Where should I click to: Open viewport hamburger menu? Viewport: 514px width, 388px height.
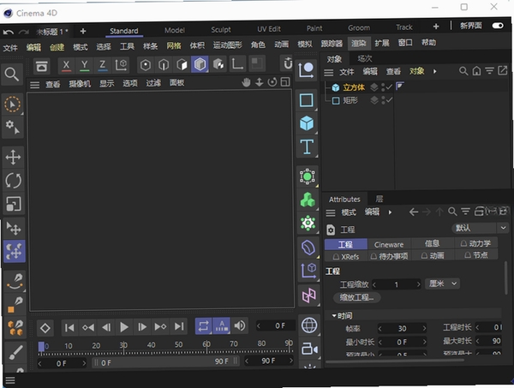34,85
